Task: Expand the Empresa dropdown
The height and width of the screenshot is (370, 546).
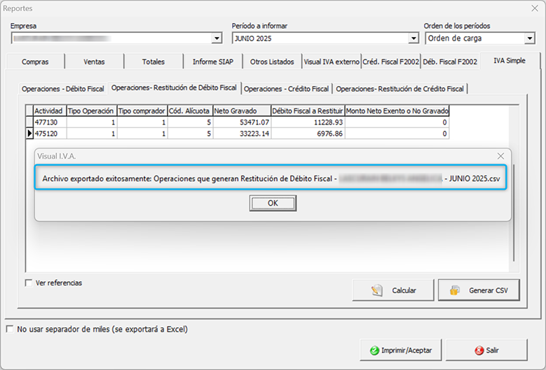Action: 217,38
